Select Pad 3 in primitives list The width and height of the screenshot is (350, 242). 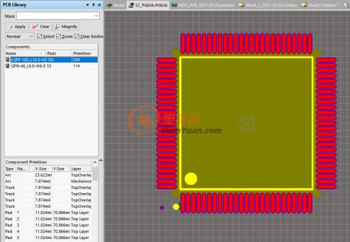tap(48, 225)
